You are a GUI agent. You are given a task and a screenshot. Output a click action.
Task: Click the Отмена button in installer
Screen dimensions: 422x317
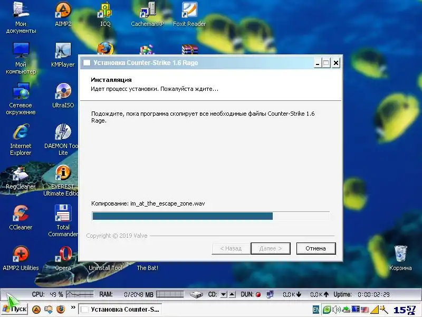click(x=315, y=248)
